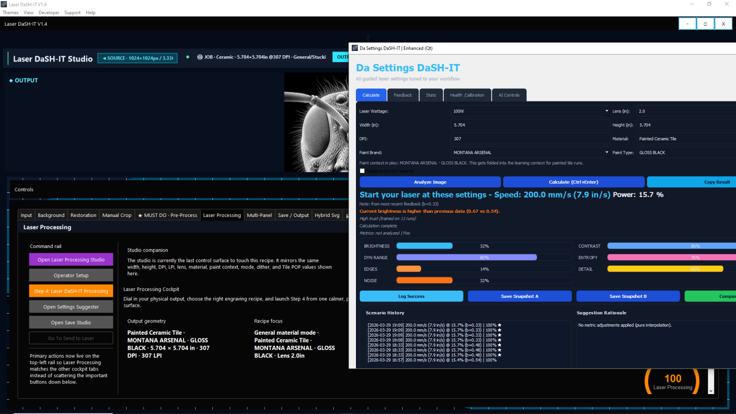Click the Log Success button

pyautogui.click(x=411, y=296)
